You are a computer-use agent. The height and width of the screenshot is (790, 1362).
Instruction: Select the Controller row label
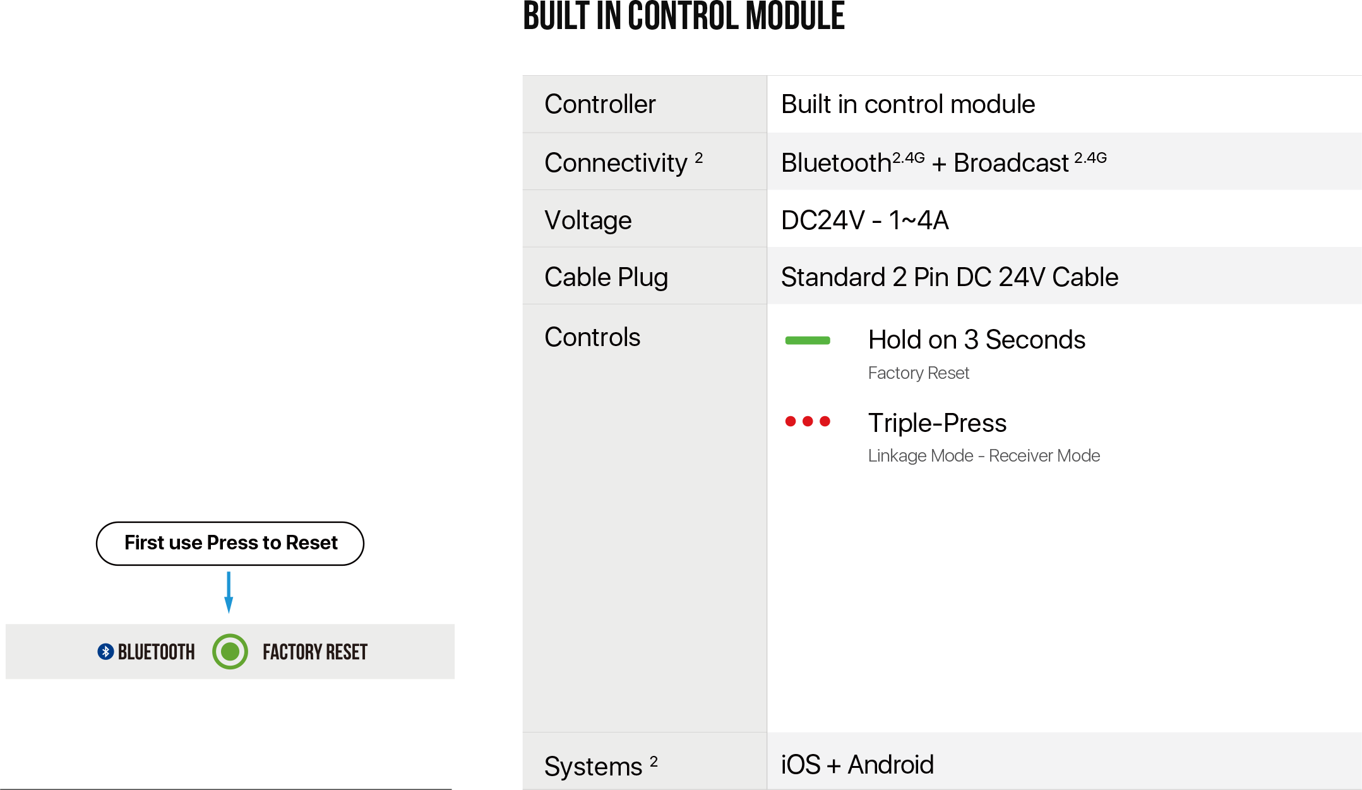click(600, 104)
